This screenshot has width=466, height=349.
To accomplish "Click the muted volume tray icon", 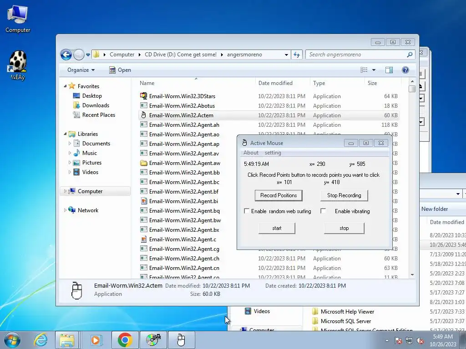I will click(420, 341).
